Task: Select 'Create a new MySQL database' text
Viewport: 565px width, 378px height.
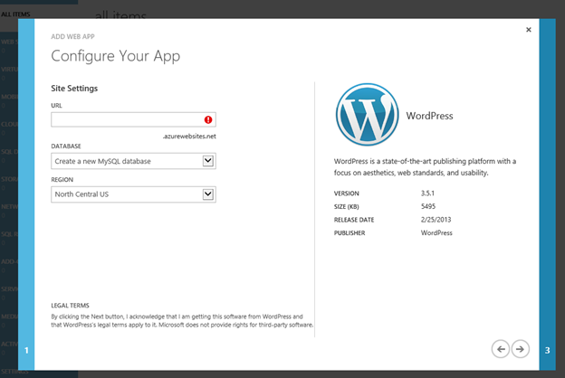Action: pos(102,161)
